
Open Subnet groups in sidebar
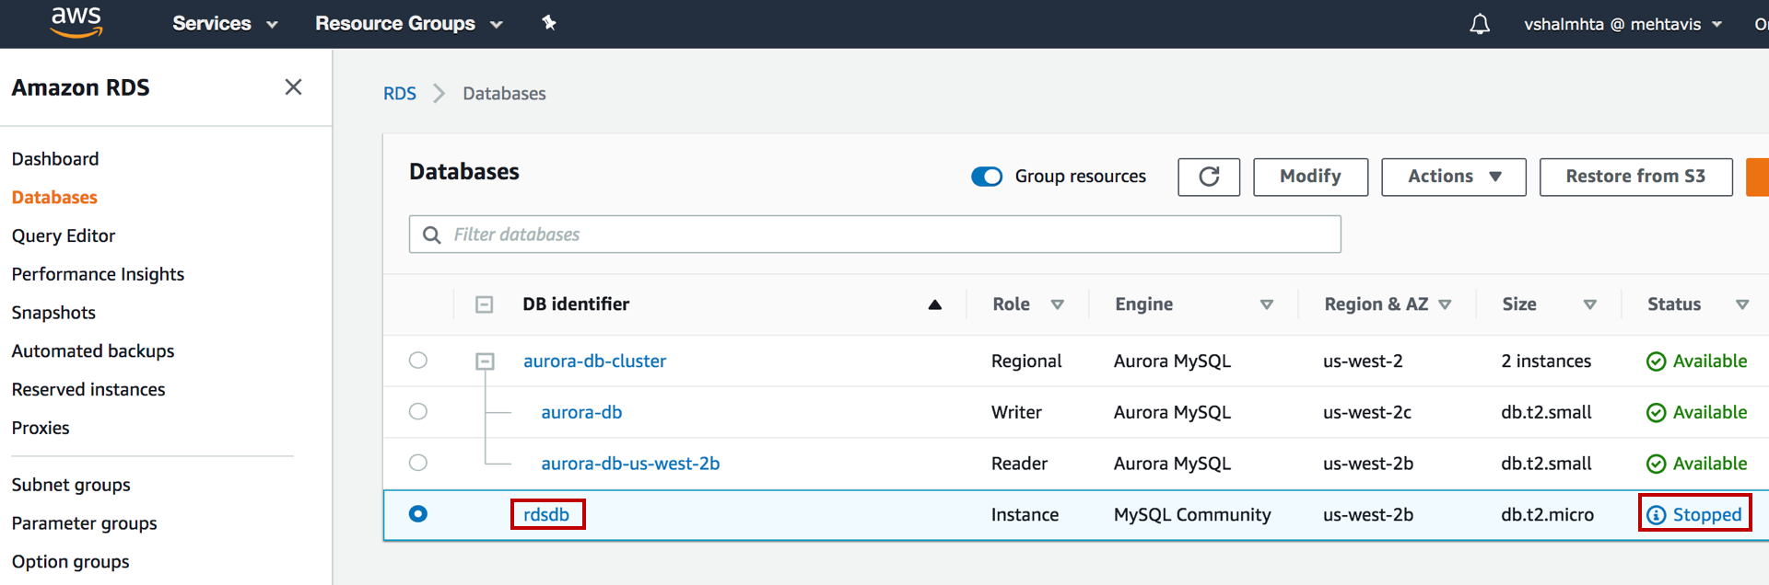click(x=71, y=486)
